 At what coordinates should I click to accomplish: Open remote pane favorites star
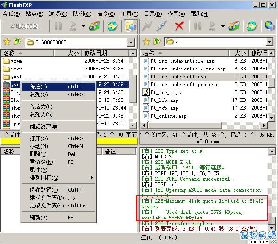pos(146,42)
